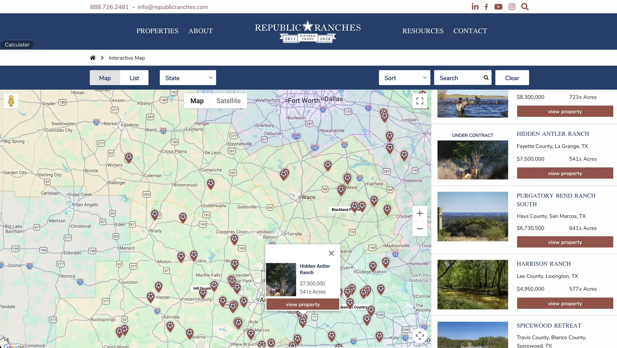Click the property marker near Boerne

(x=190, y=334)
